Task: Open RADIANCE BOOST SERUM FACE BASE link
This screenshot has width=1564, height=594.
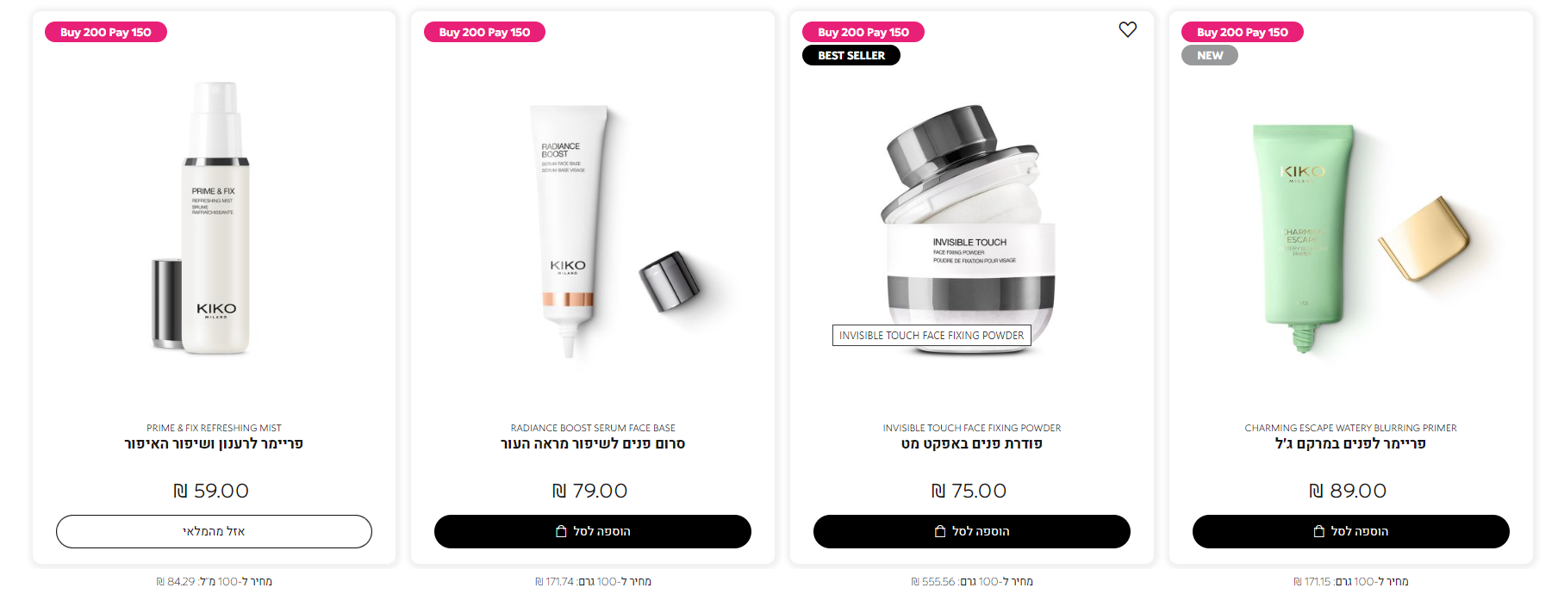Action: click(593, 428)
